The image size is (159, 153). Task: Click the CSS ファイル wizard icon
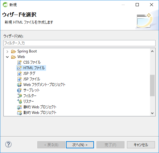pyautogui.click(x=19, y=62)
